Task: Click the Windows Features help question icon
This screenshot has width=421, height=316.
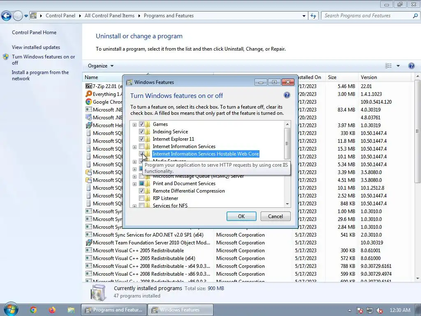Action: (287, 95)
